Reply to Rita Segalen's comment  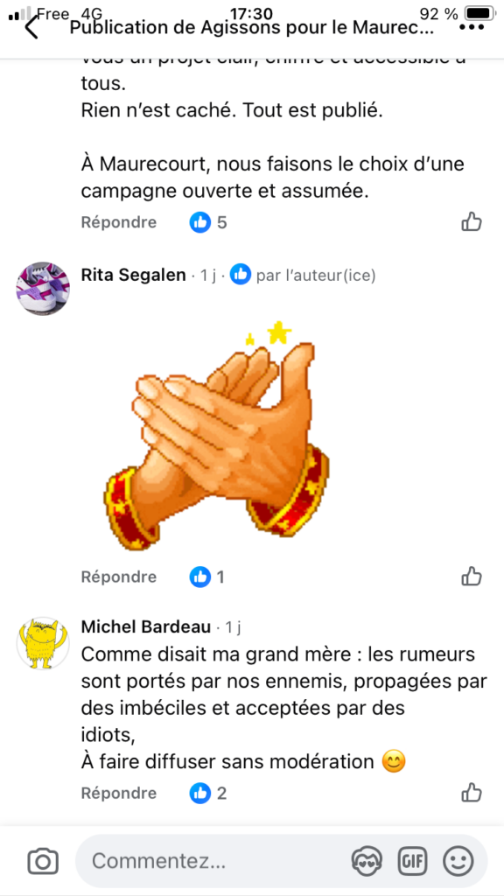pyautogui.click(x=118, y=577)
